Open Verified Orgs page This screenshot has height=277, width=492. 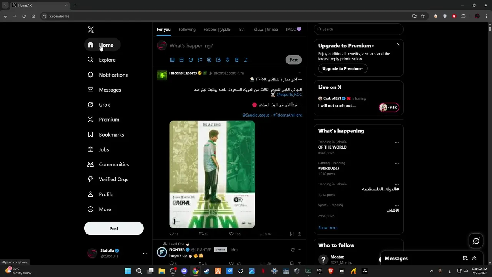coord(108,179)
